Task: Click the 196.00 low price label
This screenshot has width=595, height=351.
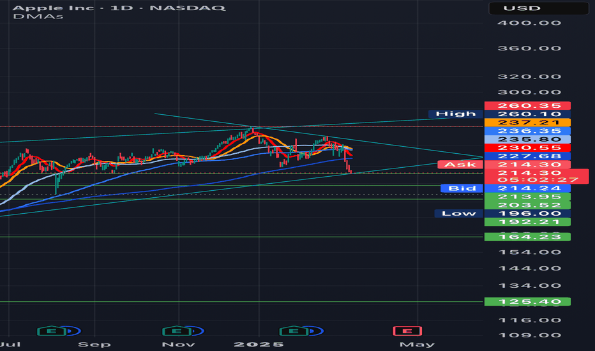Action: click(x=527, y=213)
